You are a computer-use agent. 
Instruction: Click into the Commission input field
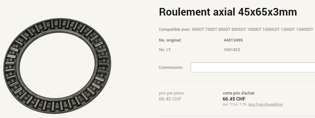coord(253,67)
